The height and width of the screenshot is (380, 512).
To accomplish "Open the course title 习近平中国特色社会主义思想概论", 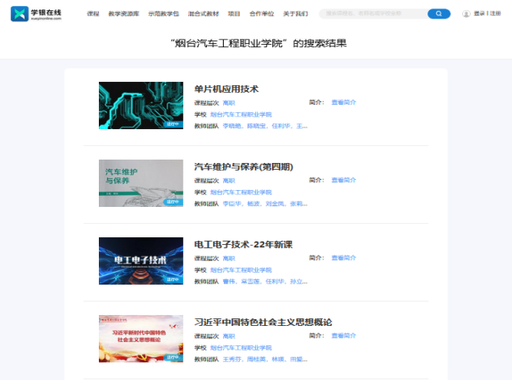I will coord(264,323).
